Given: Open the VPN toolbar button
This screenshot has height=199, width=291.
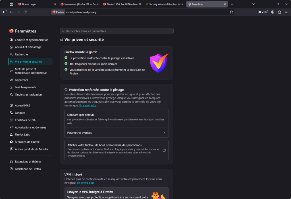Looking at the screenshot, I should [x=263, y=12].
